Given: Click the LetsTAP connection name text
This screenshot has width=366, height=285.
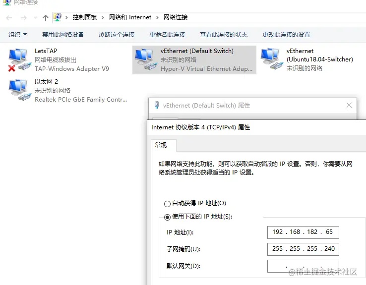Looking at the screenshot, I should [x=46, y=51].
